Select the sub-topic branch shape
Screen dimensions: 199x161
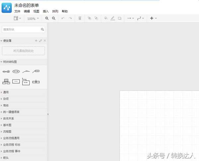(36, 71)
